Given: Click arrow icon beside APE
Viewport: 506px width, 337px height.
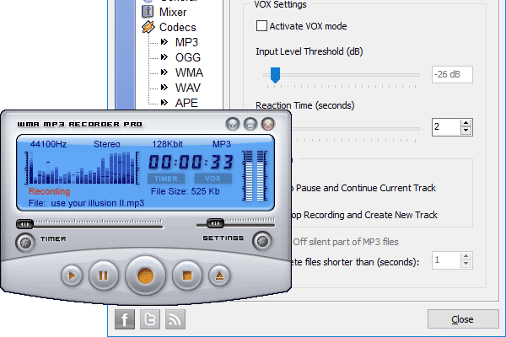Looking at the screenshot, I should (164, 103).
